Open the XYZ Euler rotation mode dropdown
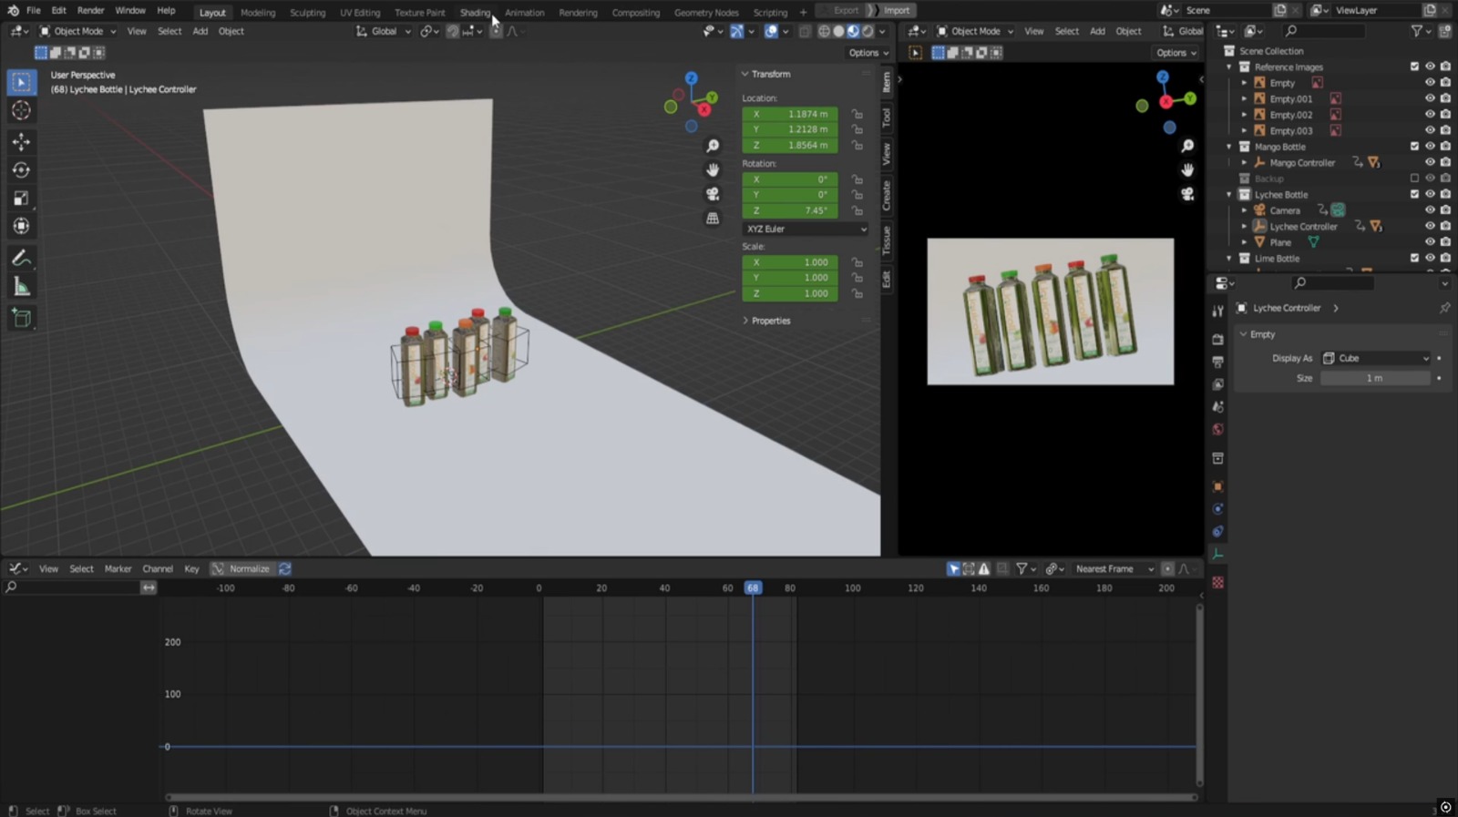 coord(806,229)
